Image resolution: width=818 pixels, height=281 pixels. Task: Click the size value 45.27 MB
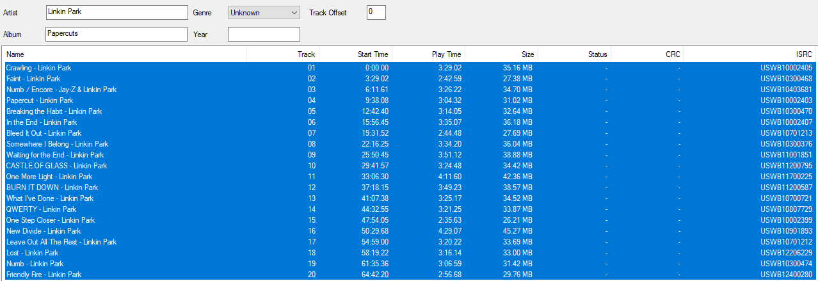[x=518, y=231]
